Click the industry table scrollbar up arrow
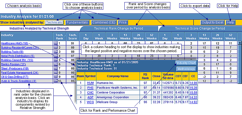Image resolution: width=242 pixels, height=115 pixels. pyautogui.click(x=240, y=43)
